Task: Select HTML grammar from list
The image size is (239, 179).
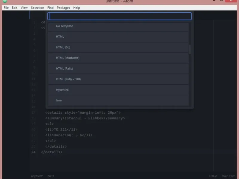Action: click(x=118, y=37)
